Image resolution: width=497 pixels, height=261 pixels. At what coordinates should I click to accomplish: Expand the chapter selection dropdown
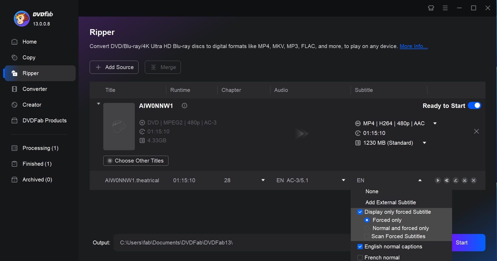click(x=263, y=180)
